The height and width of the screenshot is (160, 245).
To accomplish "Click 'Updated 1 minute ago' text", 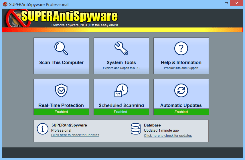I will pos(161,130).
